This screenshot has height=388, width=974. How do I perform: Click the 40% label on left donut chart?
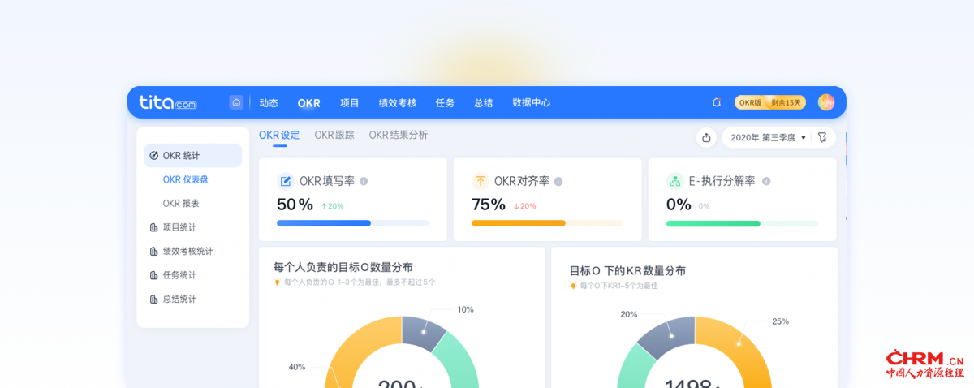tap(297, 367)
